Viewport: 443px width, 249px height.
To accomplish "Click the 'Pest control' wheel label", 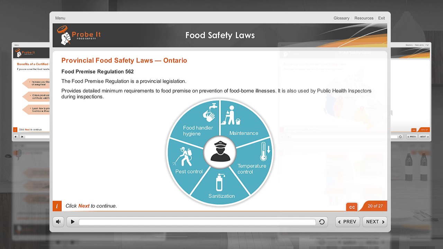I will pyautogui.click(x=189, y=172).
